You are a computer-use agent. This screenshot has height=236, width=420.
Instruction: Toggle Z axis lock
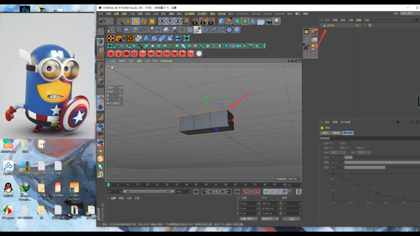tap(178, 21)
